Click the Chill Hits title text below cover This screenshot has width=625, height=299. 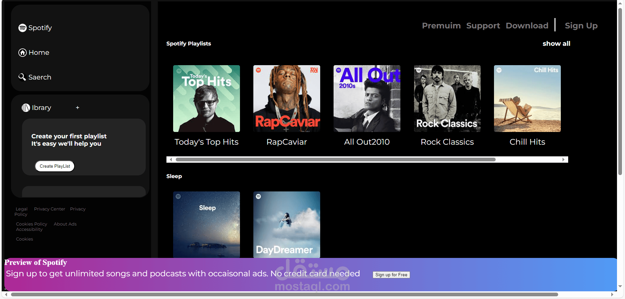click(x=527, y=142)
